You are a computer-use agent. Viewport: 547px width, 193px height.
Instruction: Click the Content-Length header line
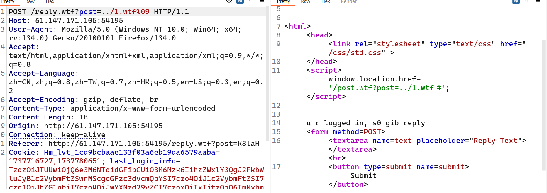point(48,117)
